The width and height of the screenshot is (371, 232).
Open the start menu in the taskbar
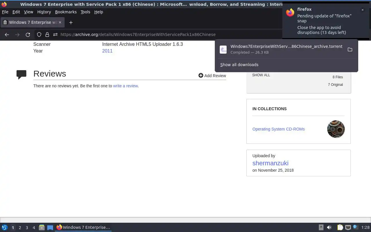pos(4,227)
